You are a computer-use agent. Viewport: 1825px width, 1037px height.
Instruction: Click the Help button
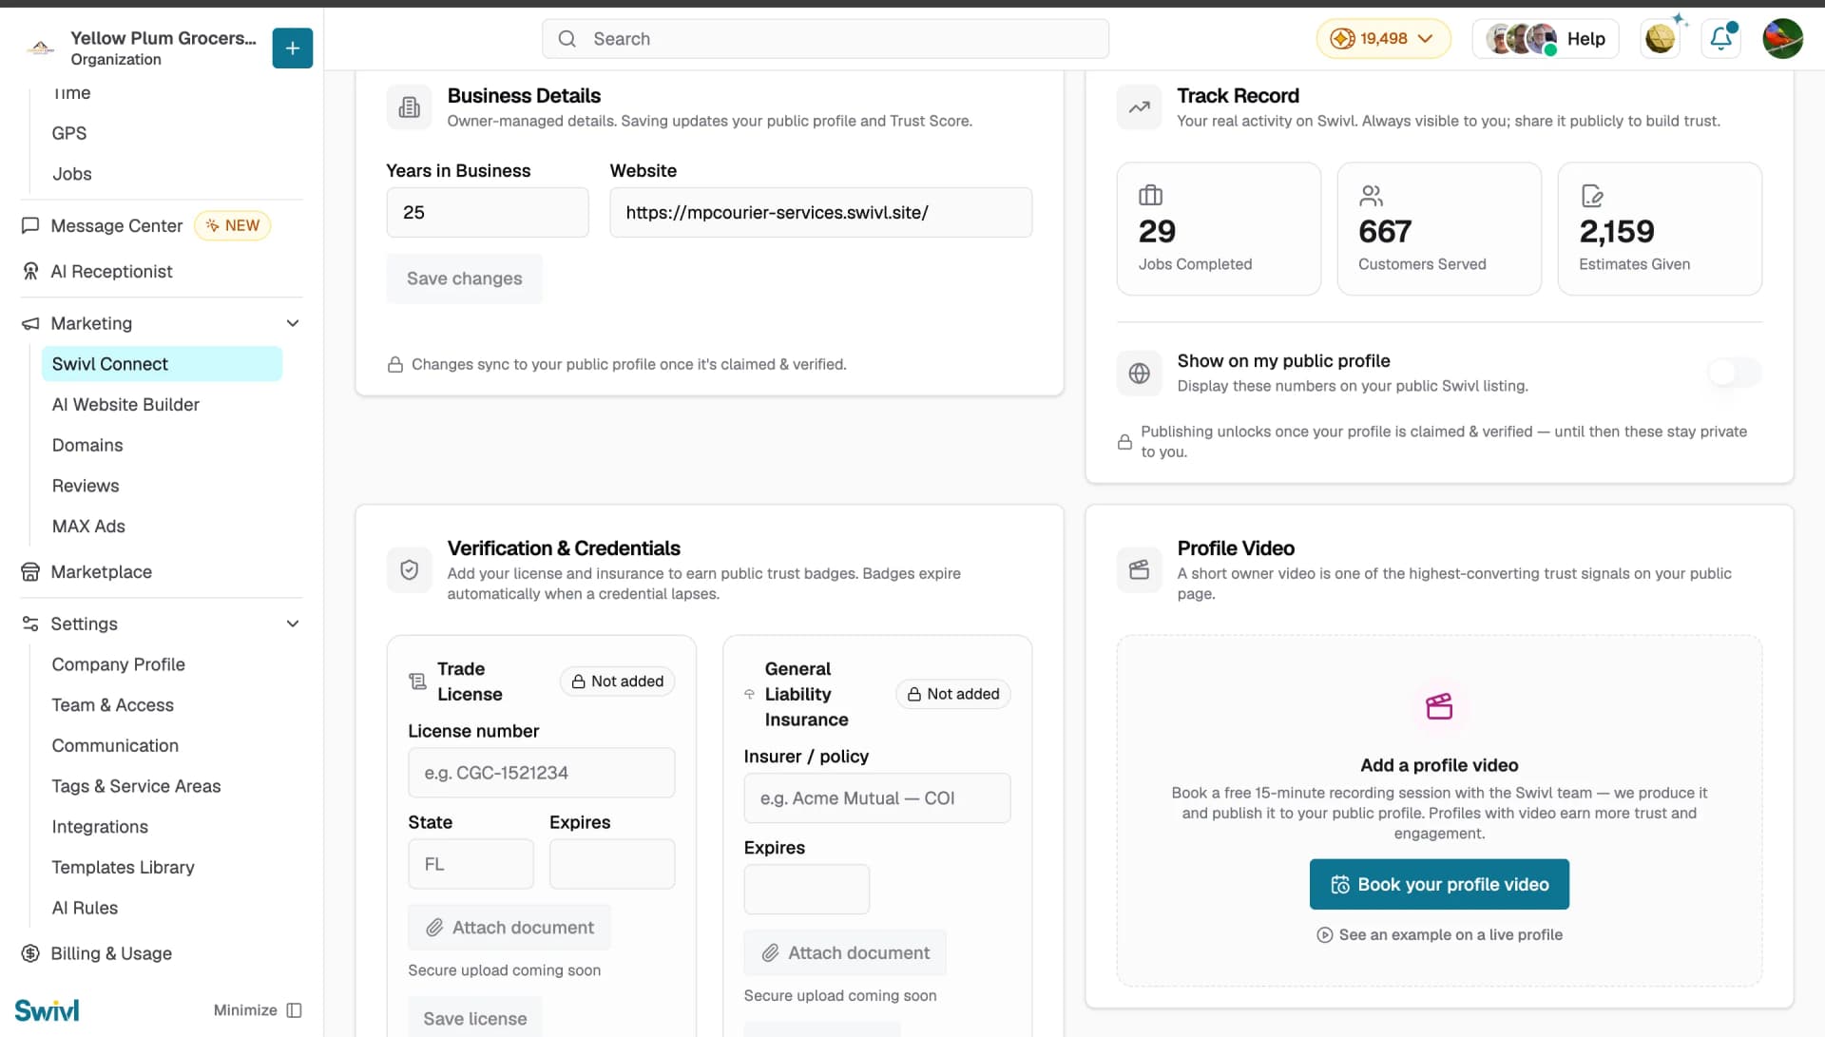tap(1546, 39)
